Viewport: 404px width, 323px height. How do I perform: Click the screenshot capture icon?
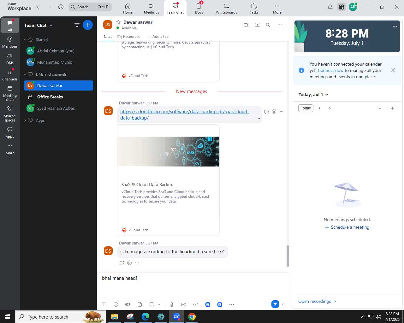click(x=152, y=304)
